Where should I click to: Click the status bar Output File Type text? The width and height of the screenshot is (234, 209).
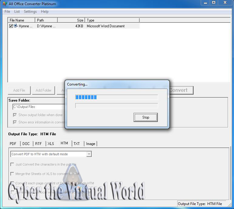[x=200, y=204]
